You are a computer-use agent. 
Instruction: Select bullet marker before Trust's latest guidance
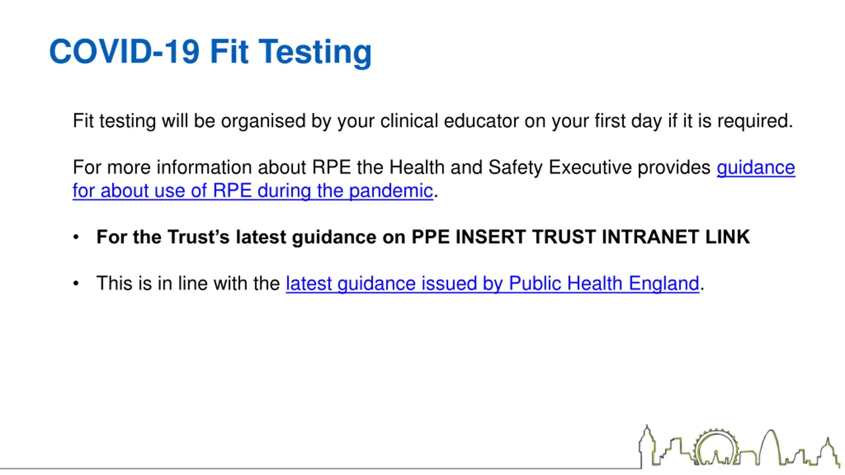point(76,237)
